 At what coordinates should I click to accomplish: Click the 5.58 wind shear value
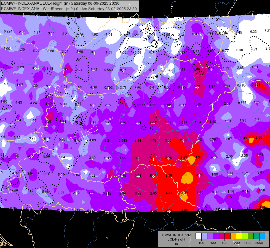(79, 69)
